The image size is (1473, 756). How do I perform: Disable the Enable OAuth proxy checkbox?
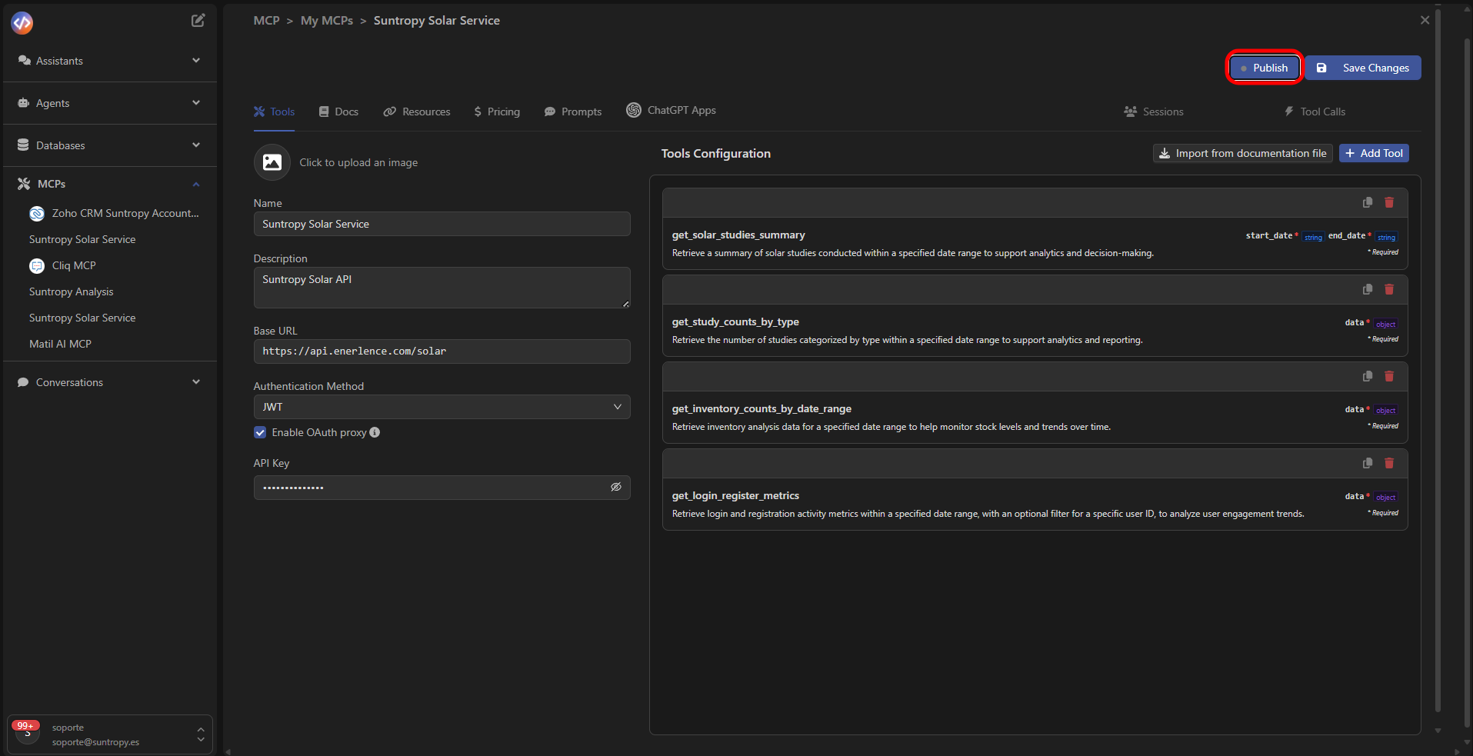pos(260,432)
